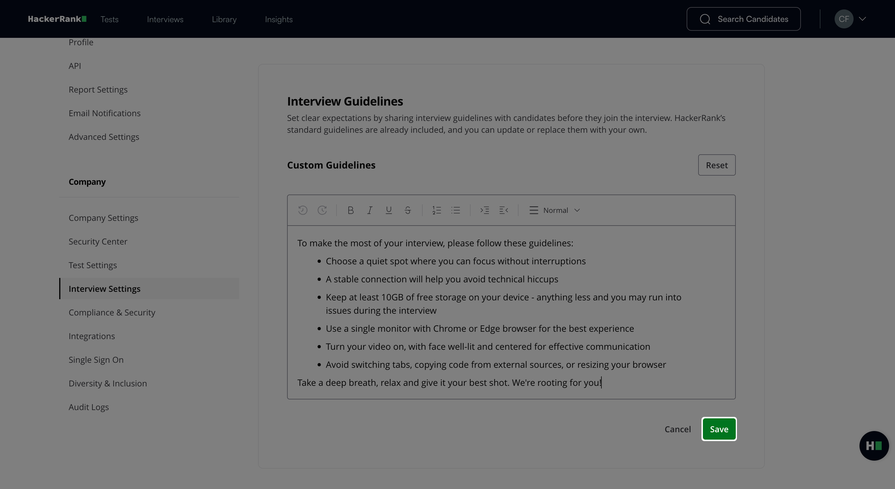Click the HackerRank logo

57,19
